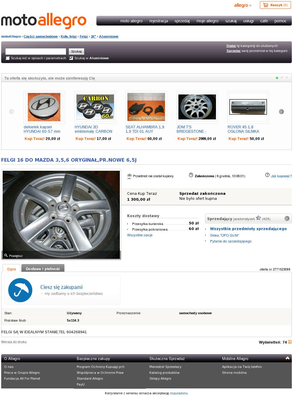
Task: Expand the Sprzedający seller panel arrow
Action: click(x=287, y=219)
